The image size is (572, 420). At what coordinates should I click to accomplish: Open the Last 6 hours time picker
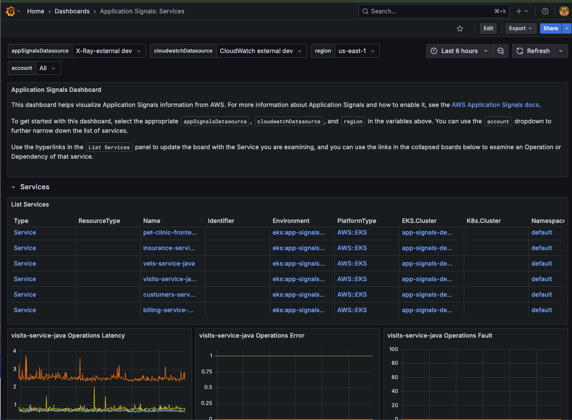click(459, 51)
